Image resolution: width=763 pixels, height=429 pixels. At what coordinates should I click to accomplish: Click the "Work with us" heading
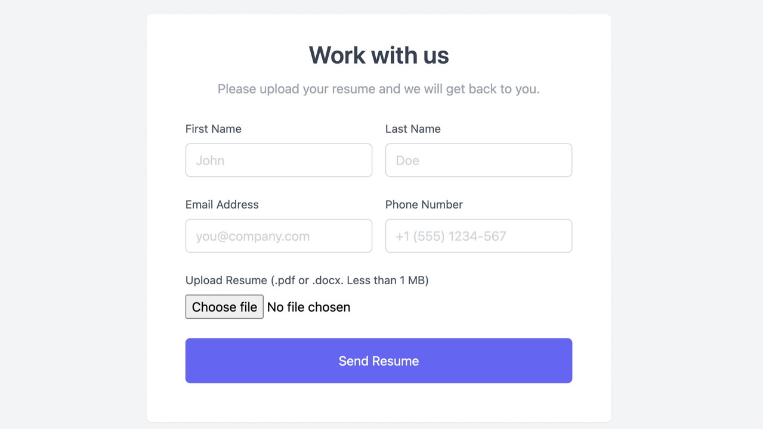click(378, 55)
